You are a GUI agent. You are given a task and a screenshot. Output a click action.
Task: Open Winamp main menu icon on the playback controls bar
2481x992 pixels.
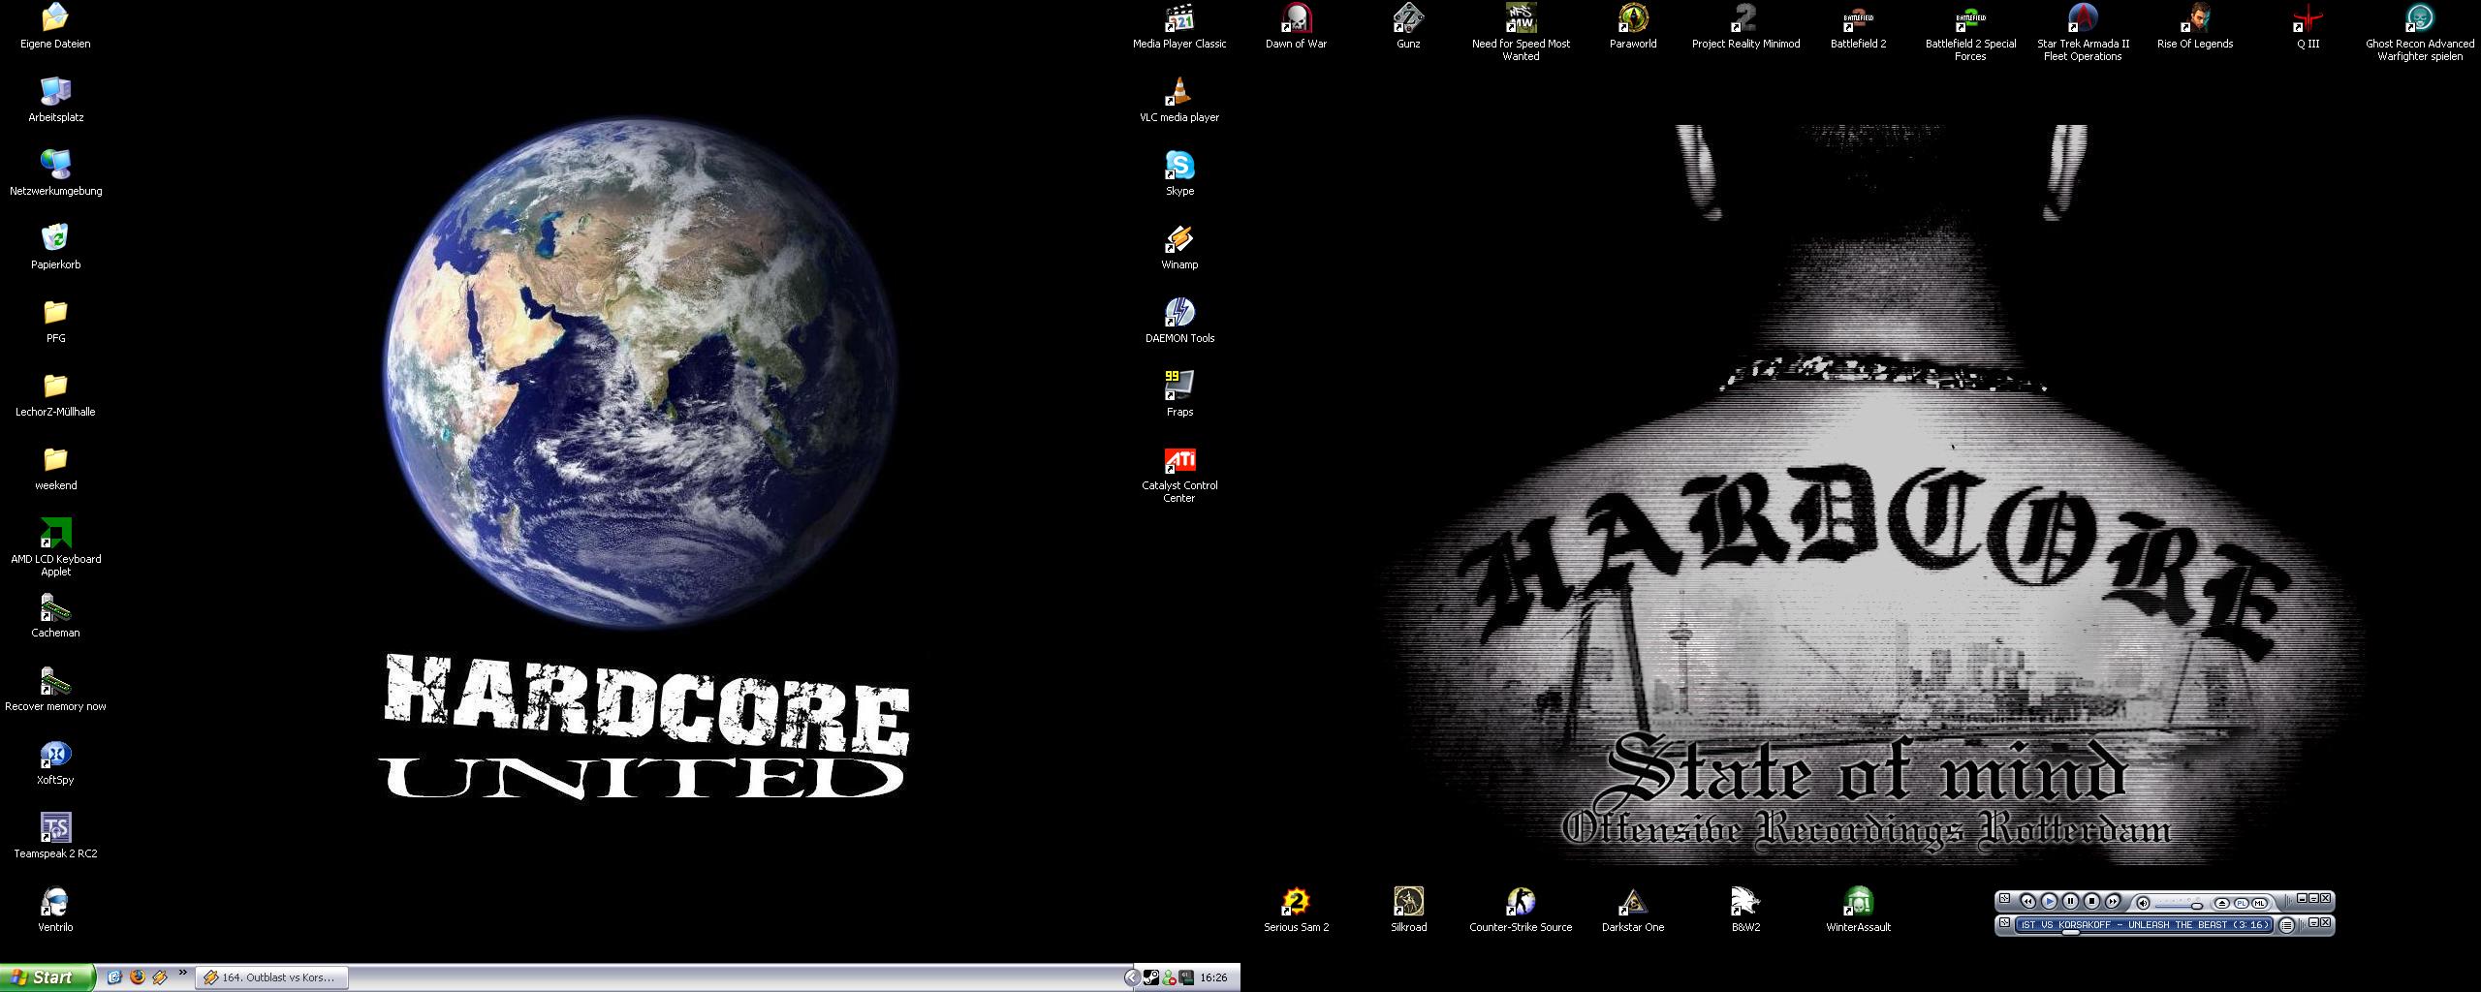click(2004, 899)
